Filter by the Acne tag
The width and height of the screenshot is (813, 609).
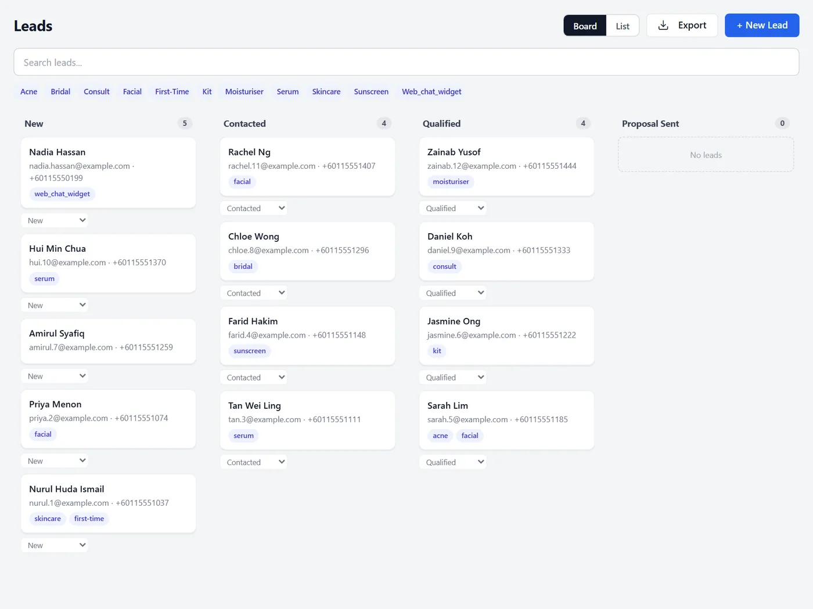29,92
